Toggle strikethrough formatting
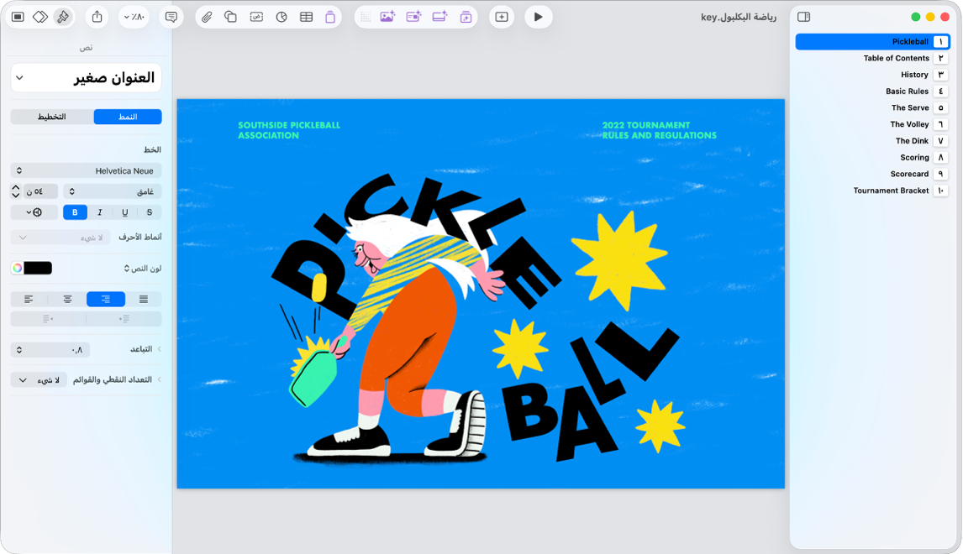963x554 pixels. pos(150,212)
